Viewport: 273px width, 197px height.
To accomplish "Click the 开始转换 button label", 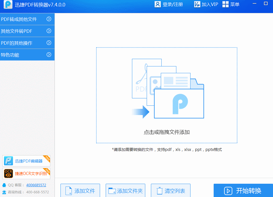I will pyautogui.click(x=249, y=191).
